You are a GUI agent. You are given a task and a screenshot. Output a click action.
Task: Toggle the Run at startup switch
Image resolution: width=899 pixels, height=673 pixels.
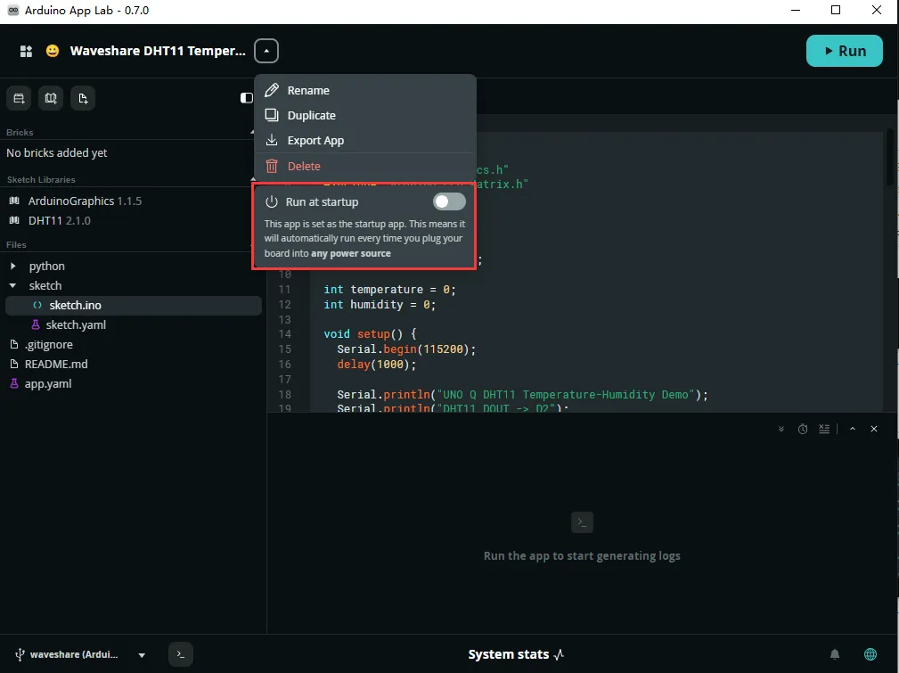click(449, 201)
